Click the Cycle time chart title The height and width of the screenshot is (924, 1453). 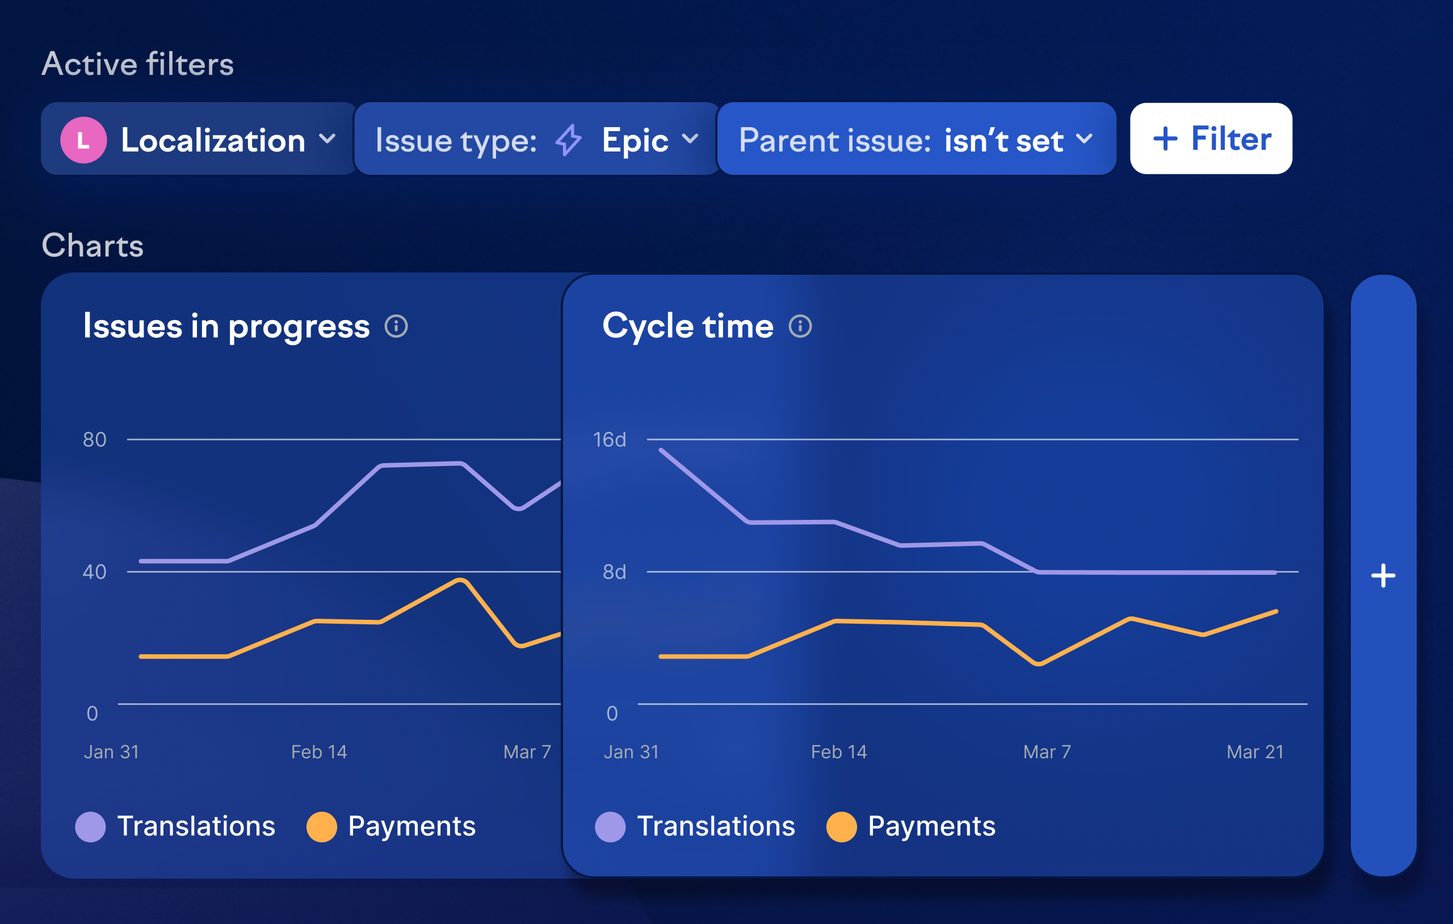688,326
